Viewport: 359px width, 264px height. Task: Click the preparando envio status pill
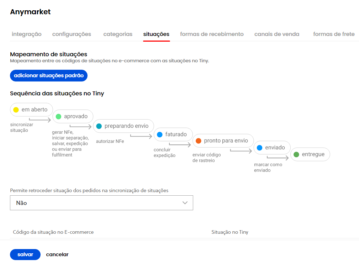pos(123,126)
